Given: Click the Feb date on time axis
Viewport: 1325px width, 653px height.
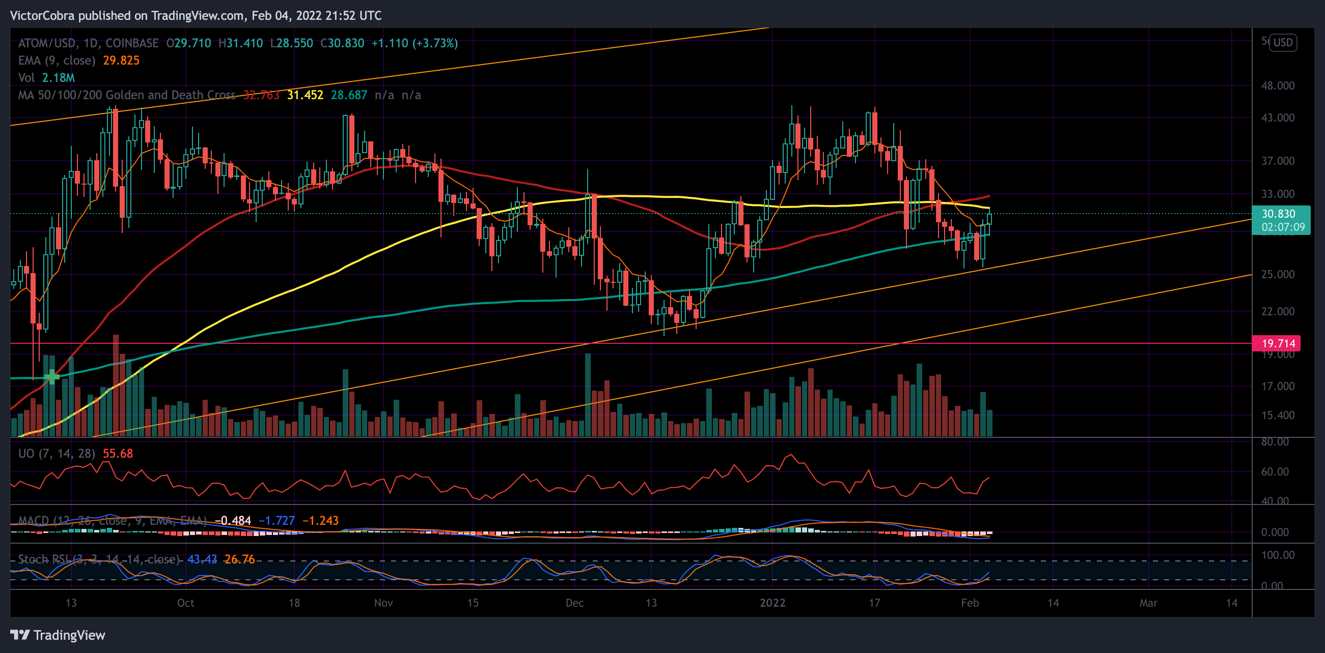Looking at the screenshot, I should (x=970, y=603).
